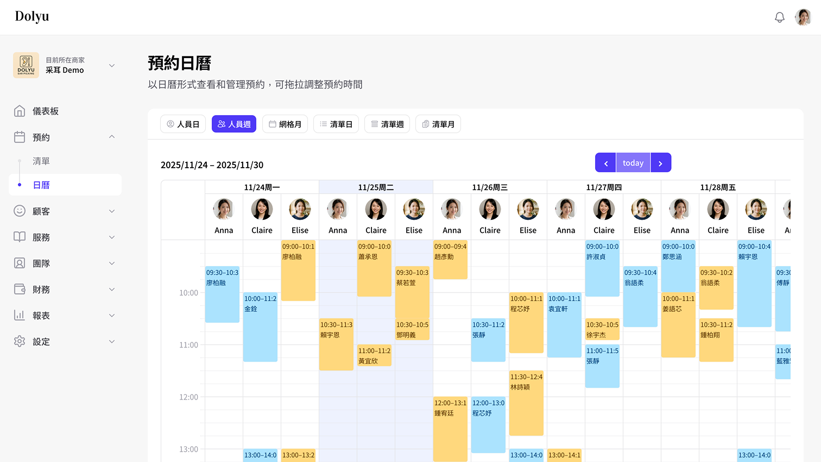Click the 報表 bar chart icon

click(20, 315)
